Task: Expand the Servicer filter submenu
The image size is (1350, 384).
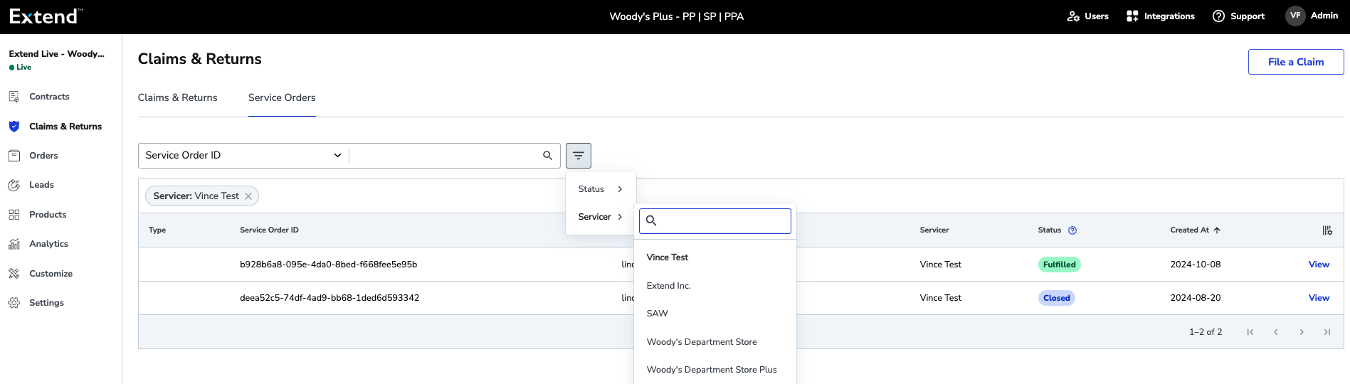Action: [x=600, y=217]
